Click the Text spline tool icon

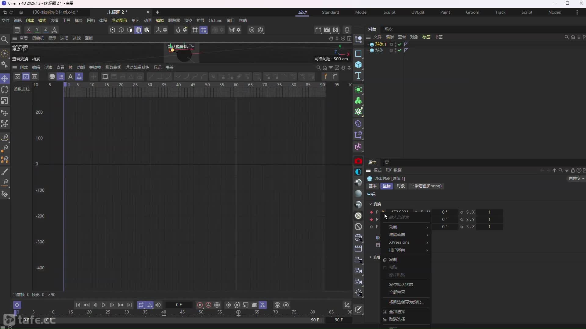[x=358, y=76]
